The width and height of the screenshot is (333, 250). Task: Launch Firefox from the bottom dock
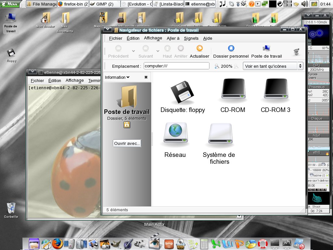click(x=57, y=243)
